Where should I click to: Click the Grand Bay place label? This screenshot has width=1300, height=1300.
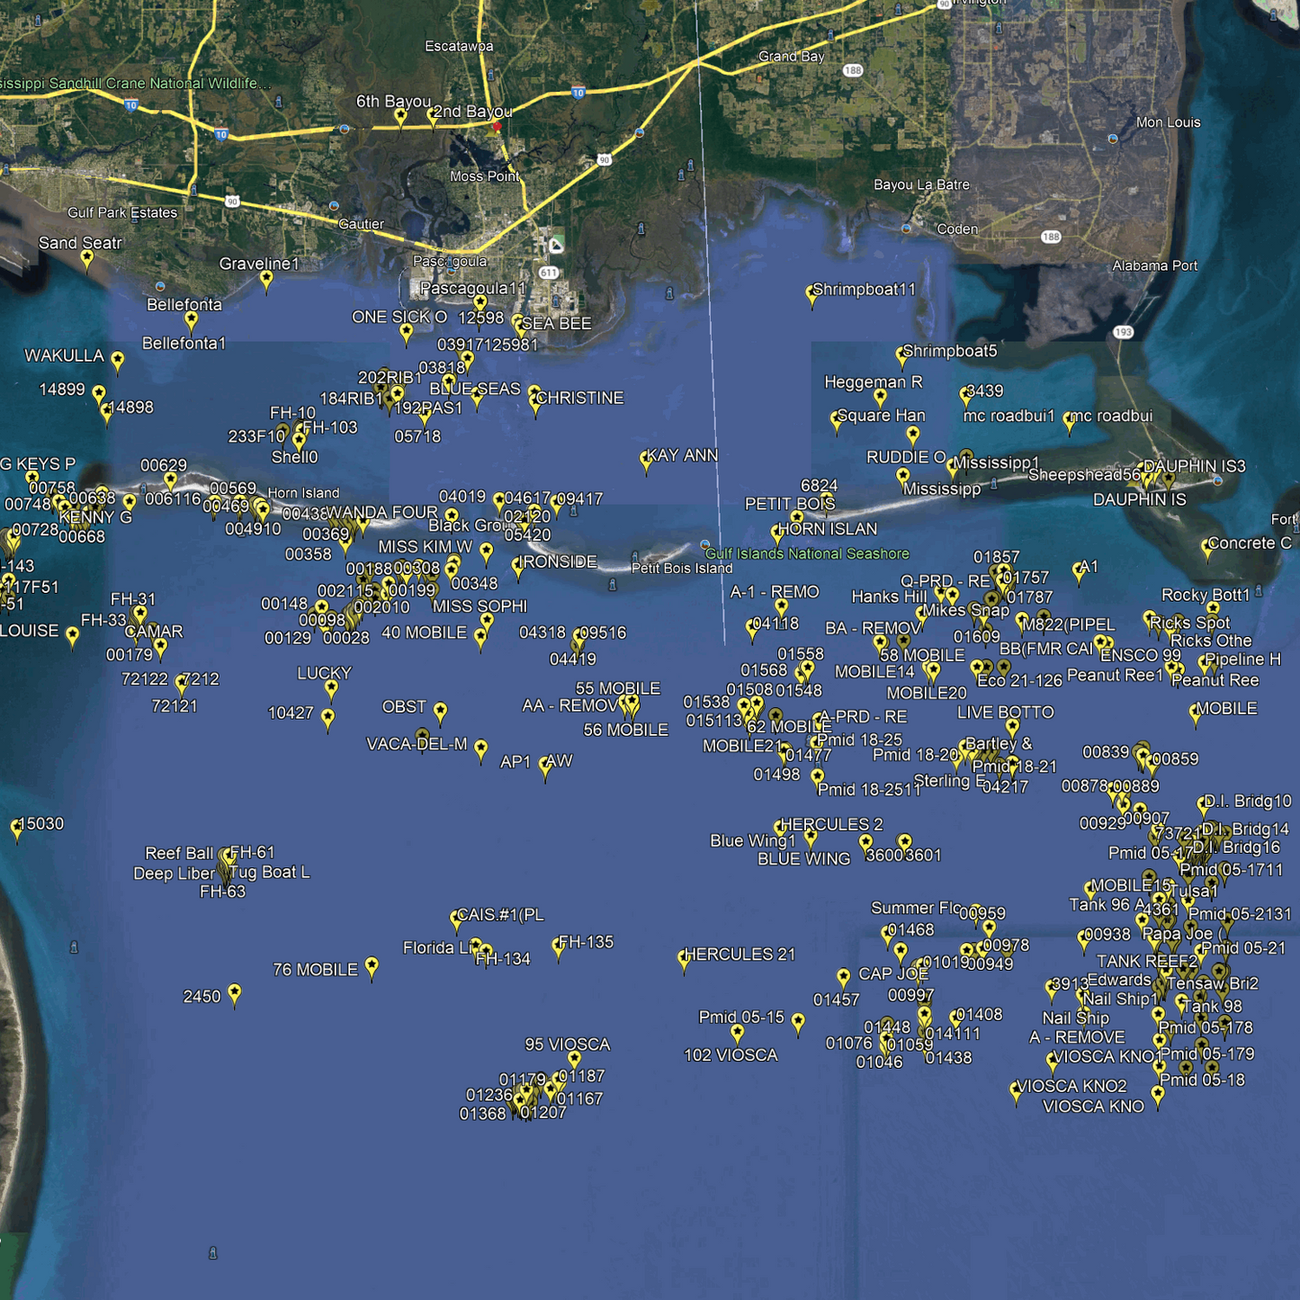click(x=792, y=57)
